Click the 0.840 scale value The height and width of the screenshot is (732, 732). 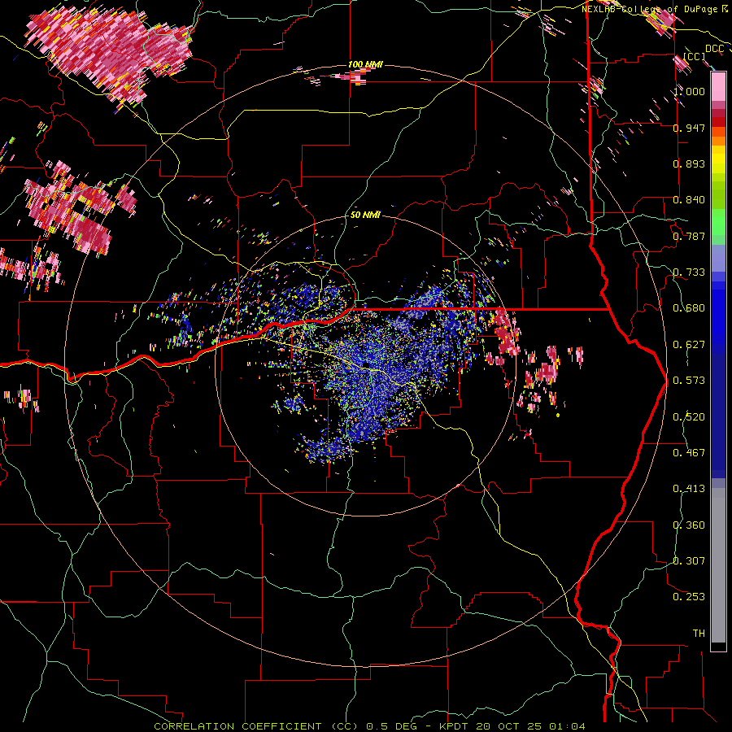[689, 199]
